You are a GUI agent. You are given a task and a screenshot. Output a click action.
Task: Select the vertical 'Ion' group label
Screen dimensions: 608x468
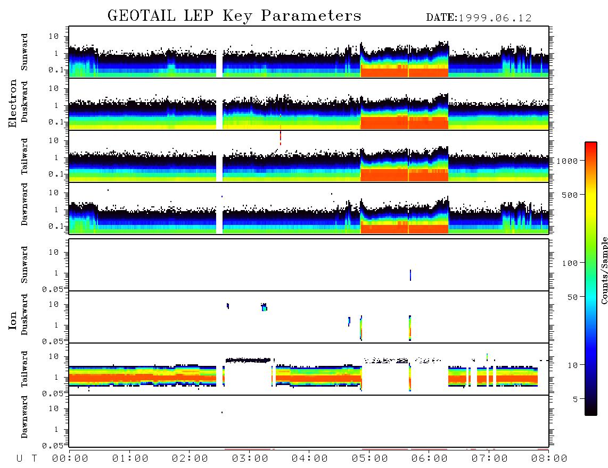coord(12,320)
